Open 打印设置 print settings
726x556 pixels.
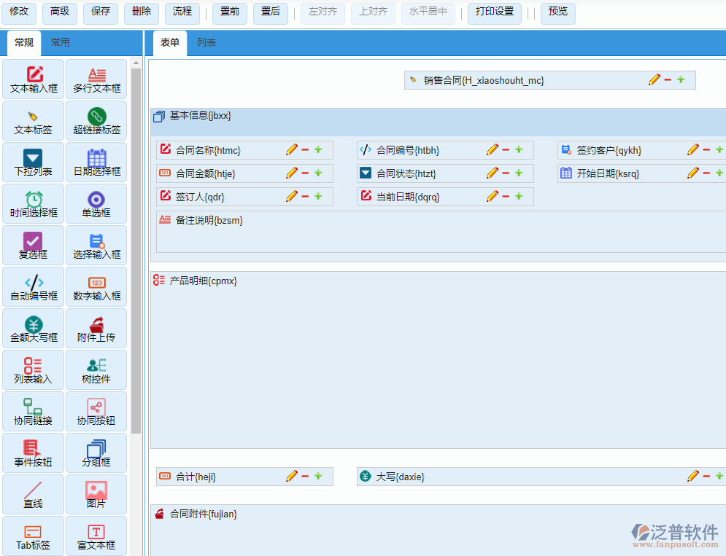[x=494, y=12]
